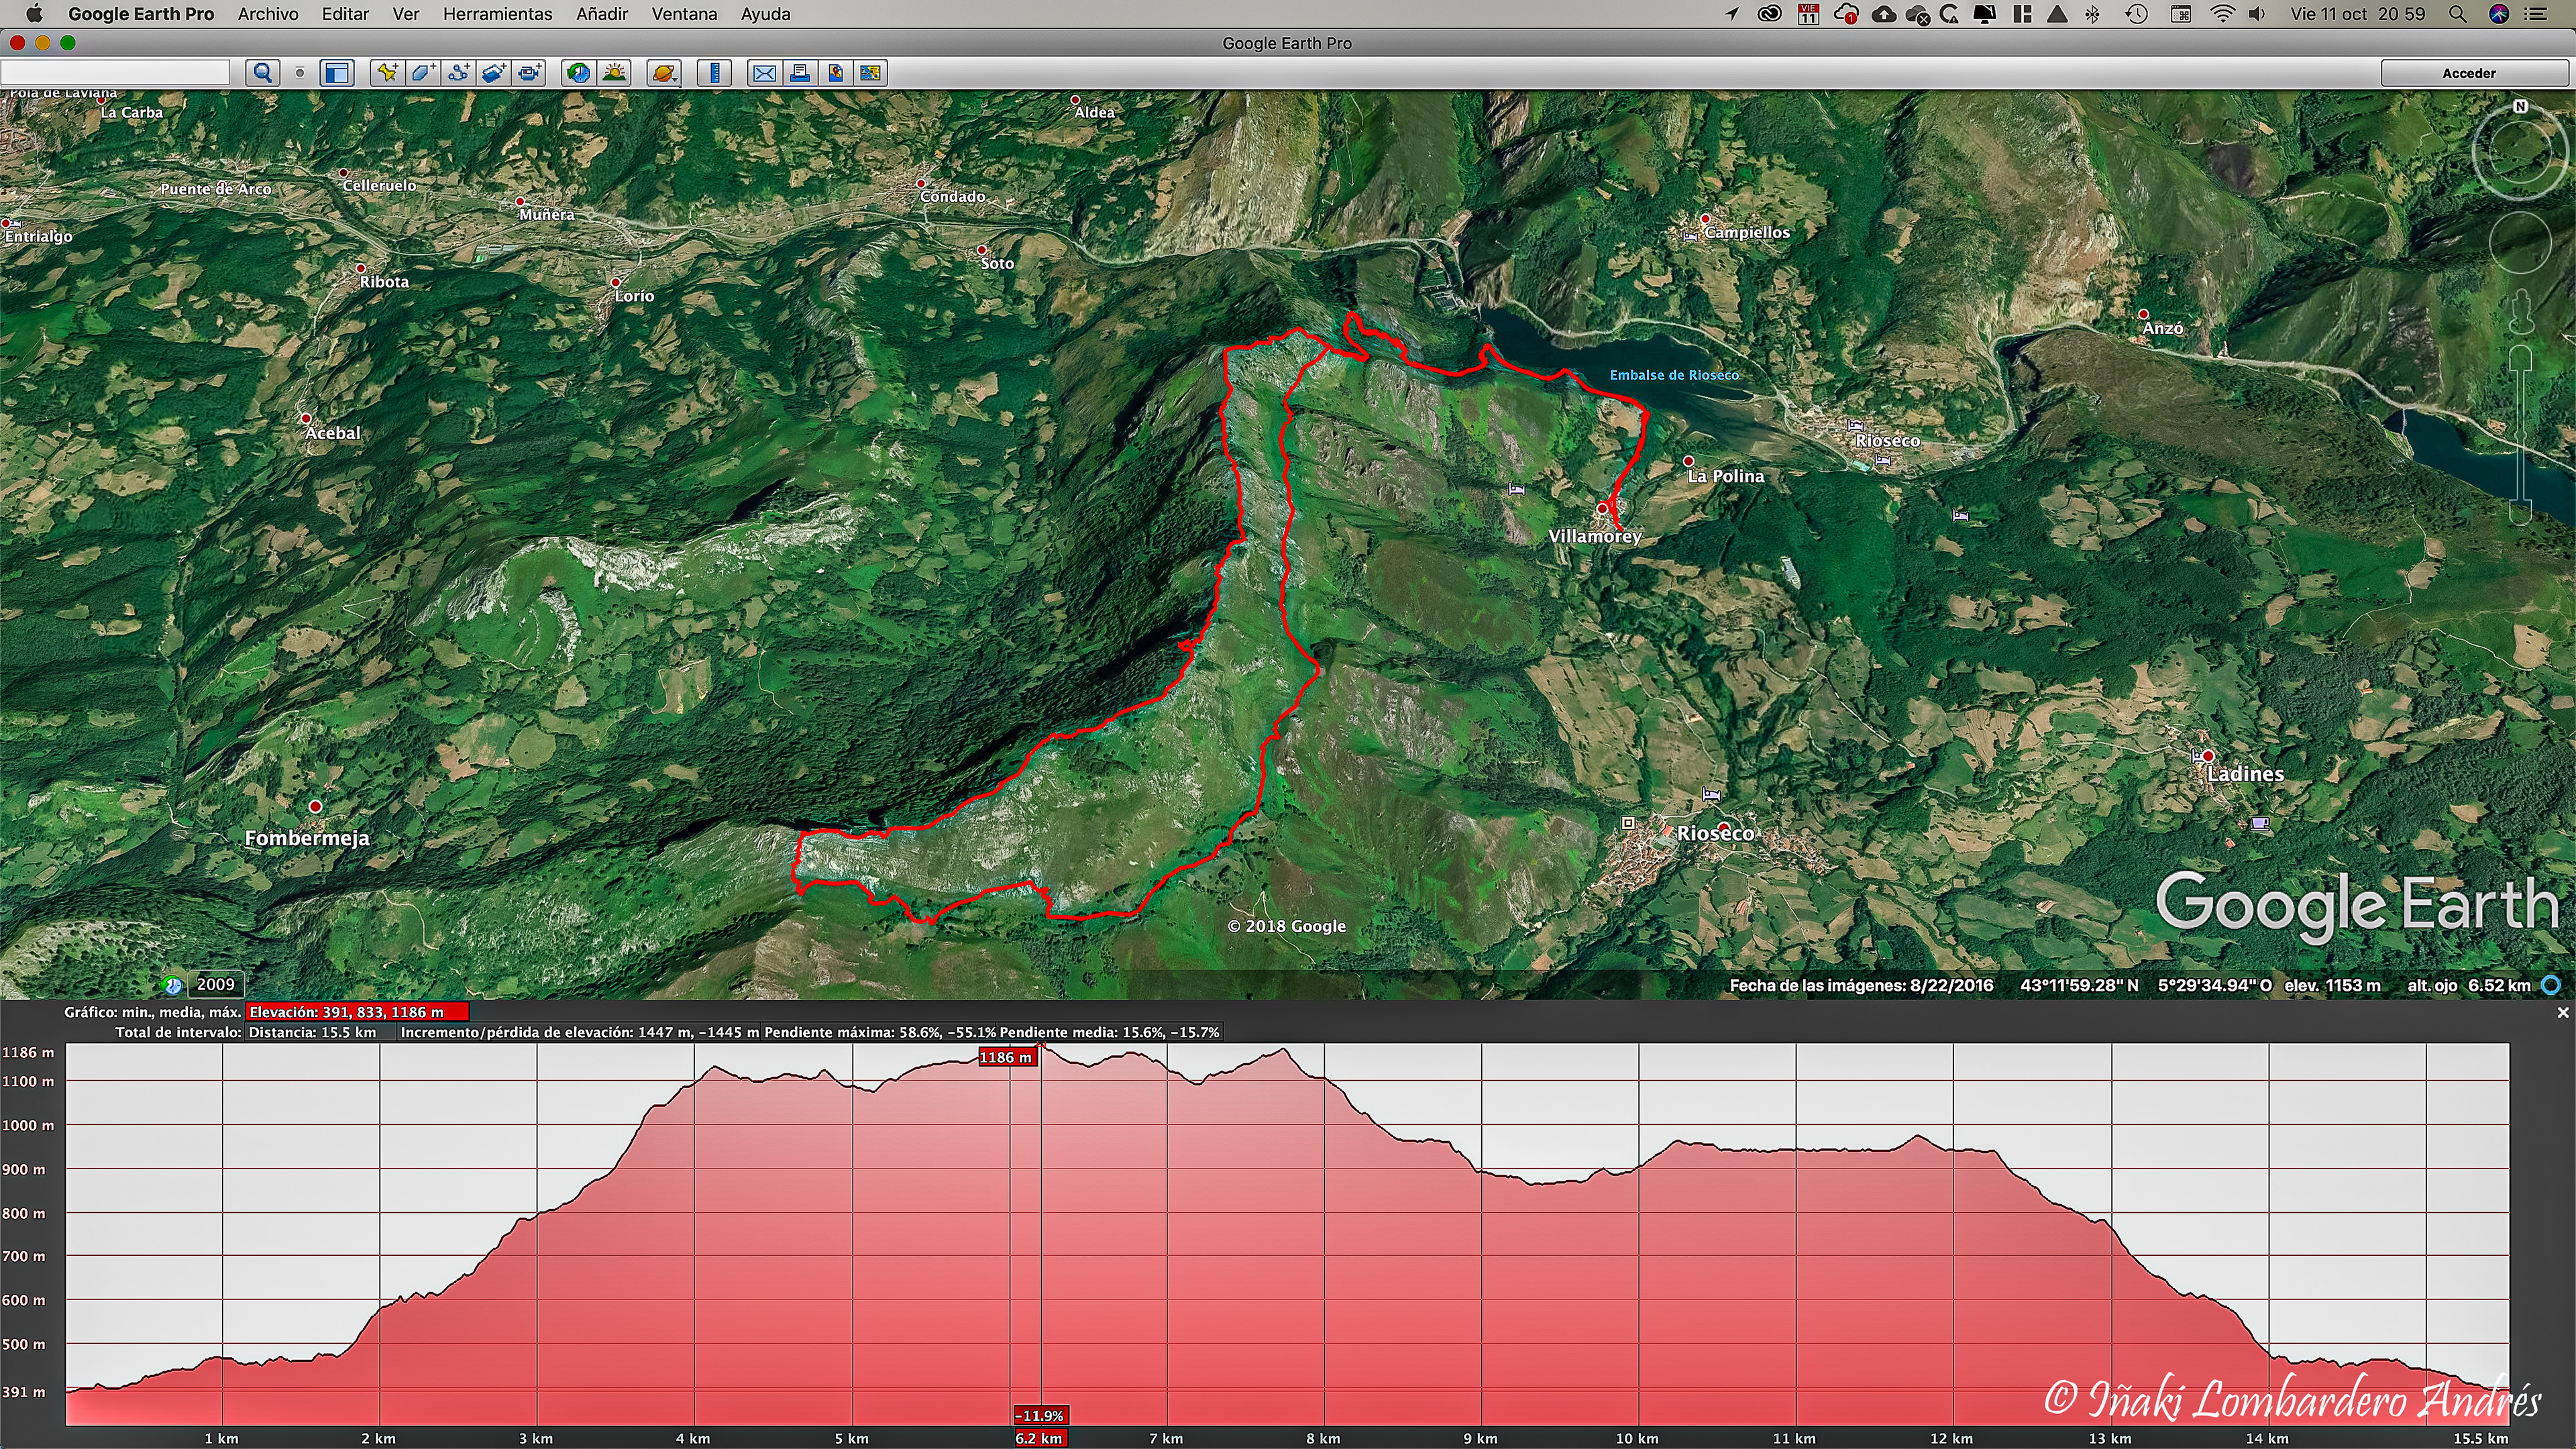The height and width of the screenshot is (1449, 2576).
Task: Click the Acebal place label
Action: 333,433
